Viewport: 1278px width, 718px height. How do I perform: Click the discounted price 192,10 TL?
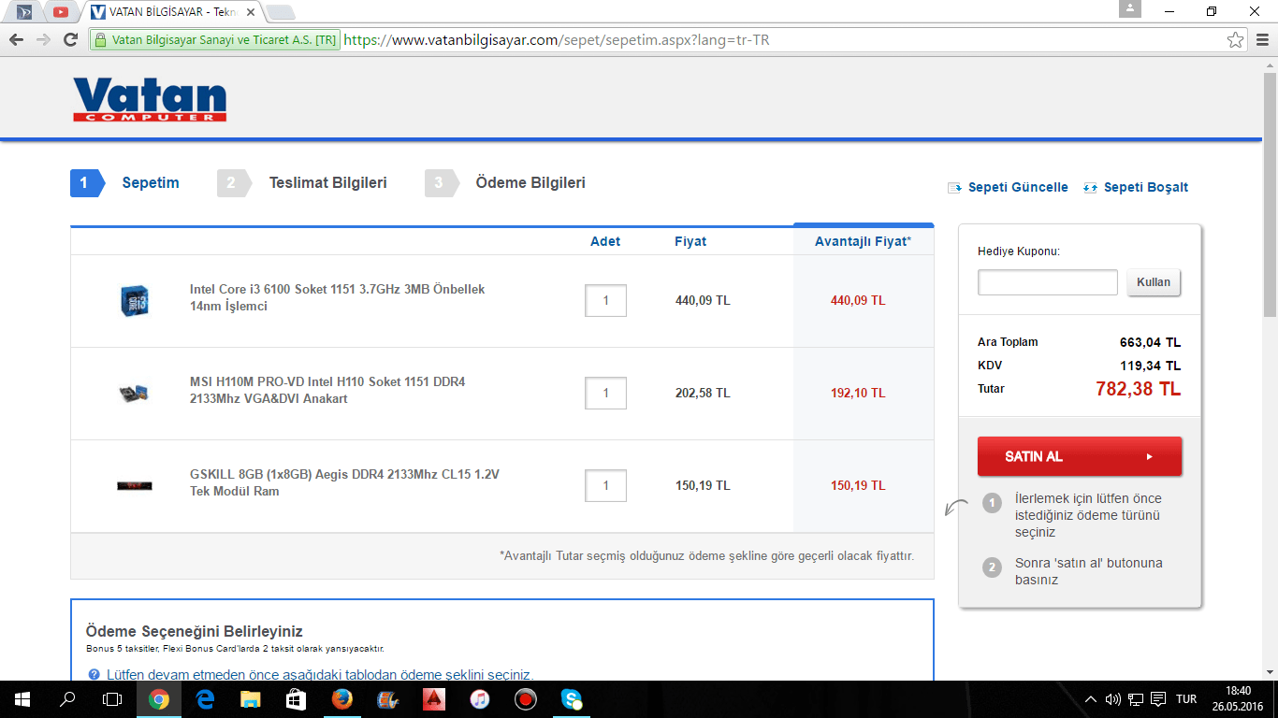tap(858, 394)
